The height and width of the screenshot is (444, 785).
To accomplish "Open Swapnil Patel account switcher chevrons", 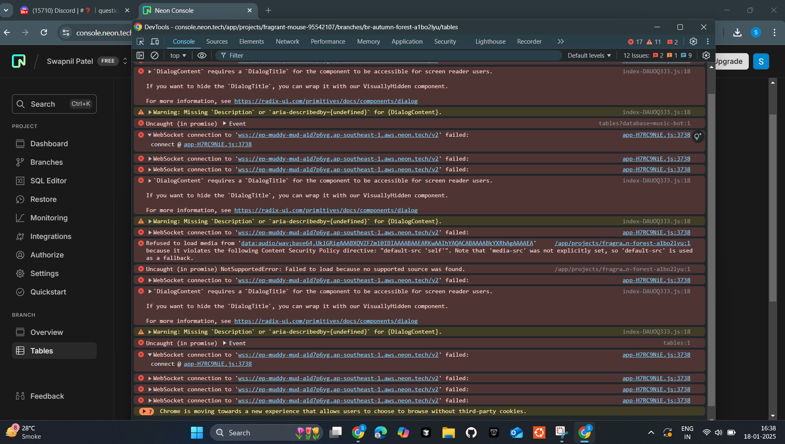I will 125,61.
